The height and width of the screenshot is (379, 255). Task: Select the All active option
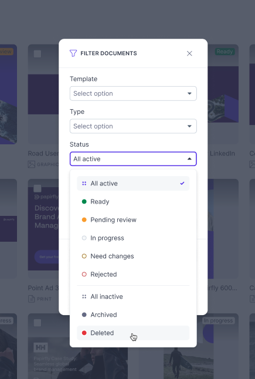click(133, 184)
